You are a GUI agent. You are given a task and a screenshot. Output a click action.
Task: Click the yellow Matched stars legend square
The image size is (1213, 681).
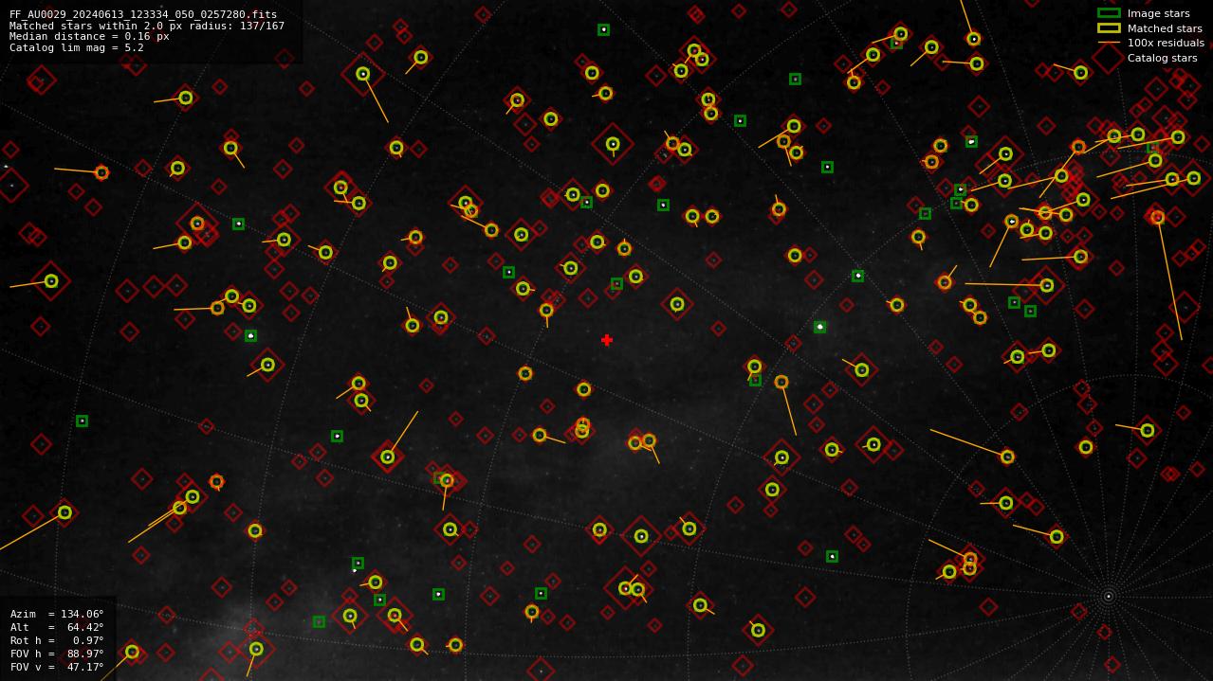(x=1109, y=28)
